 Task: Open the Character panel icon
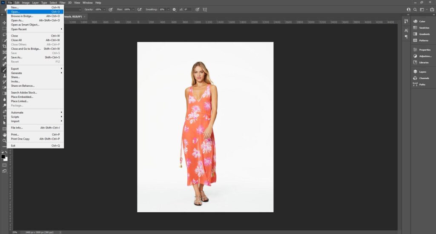(x=406, y=30)
